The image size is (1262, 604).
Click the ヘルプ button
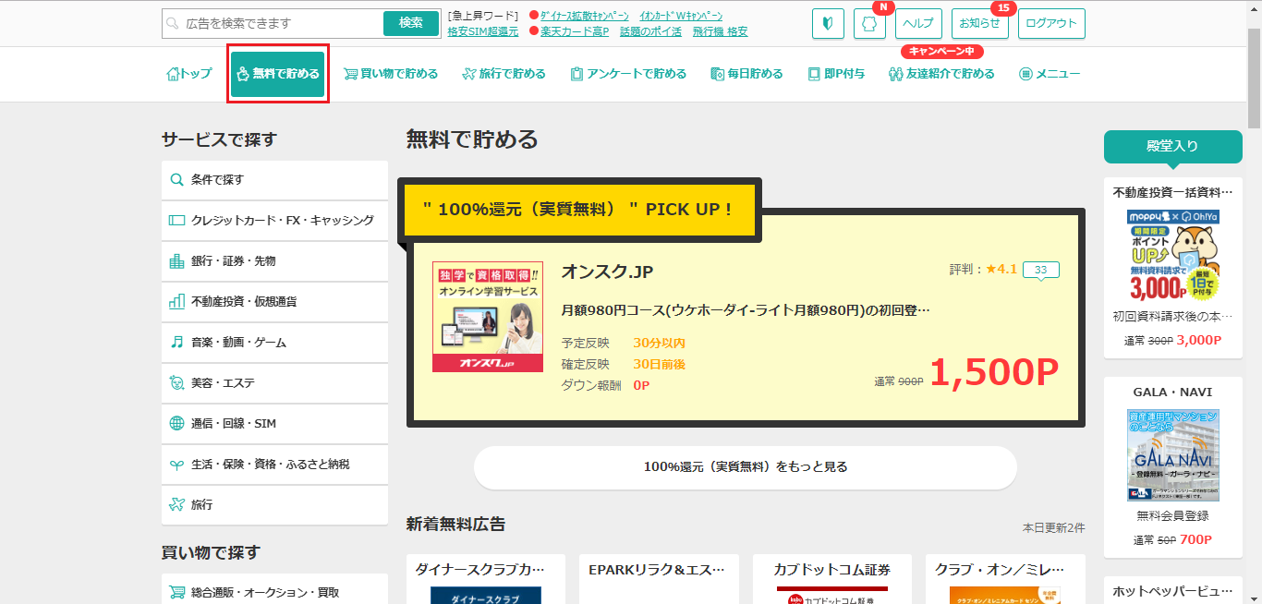[917, 24]
